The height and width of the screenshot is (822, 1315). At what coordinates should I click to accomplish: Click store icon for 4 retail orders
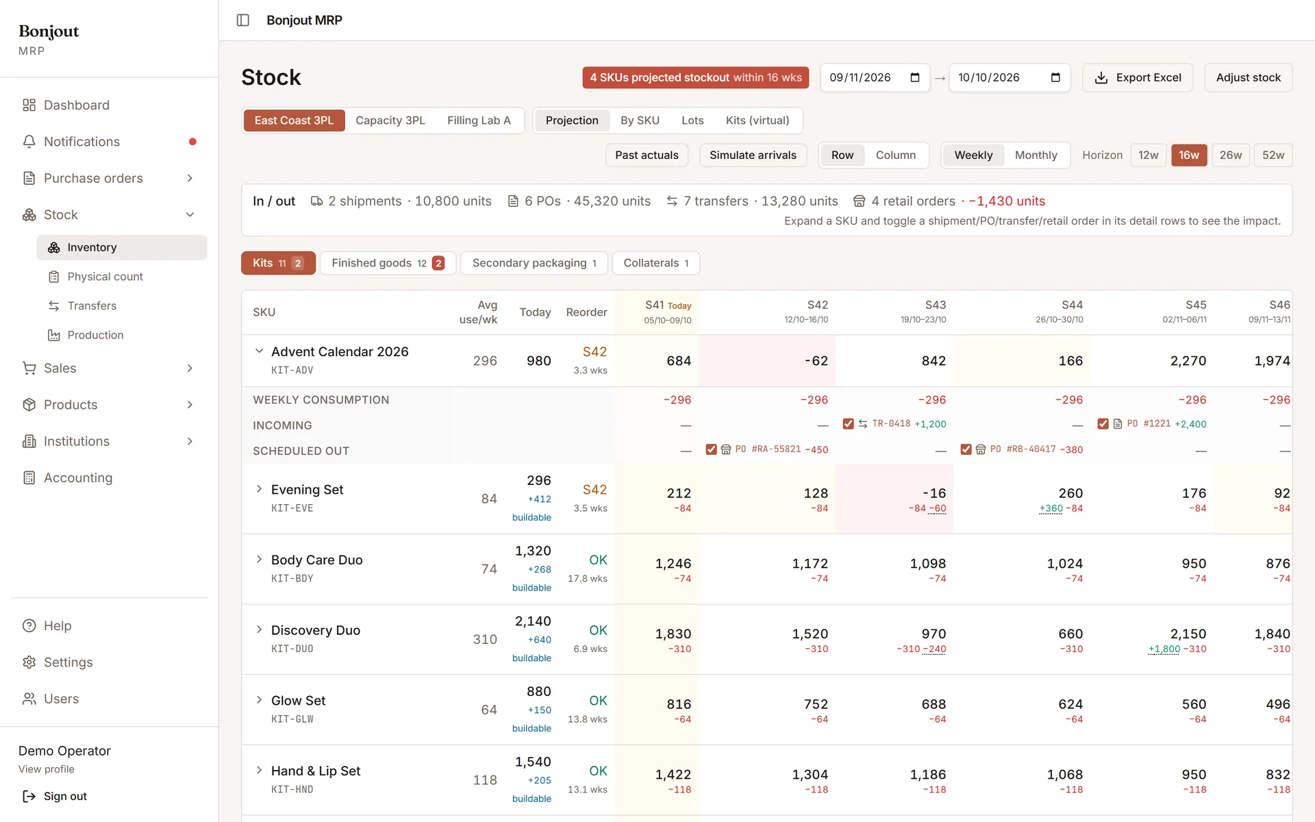click(x=859, y=201)
